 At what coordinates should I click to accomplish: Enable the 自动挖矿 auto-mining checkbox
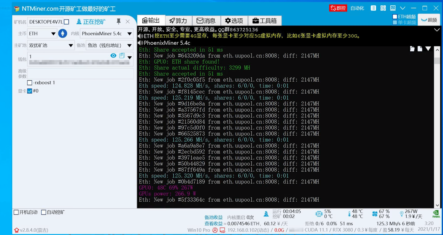click(44, 212)
